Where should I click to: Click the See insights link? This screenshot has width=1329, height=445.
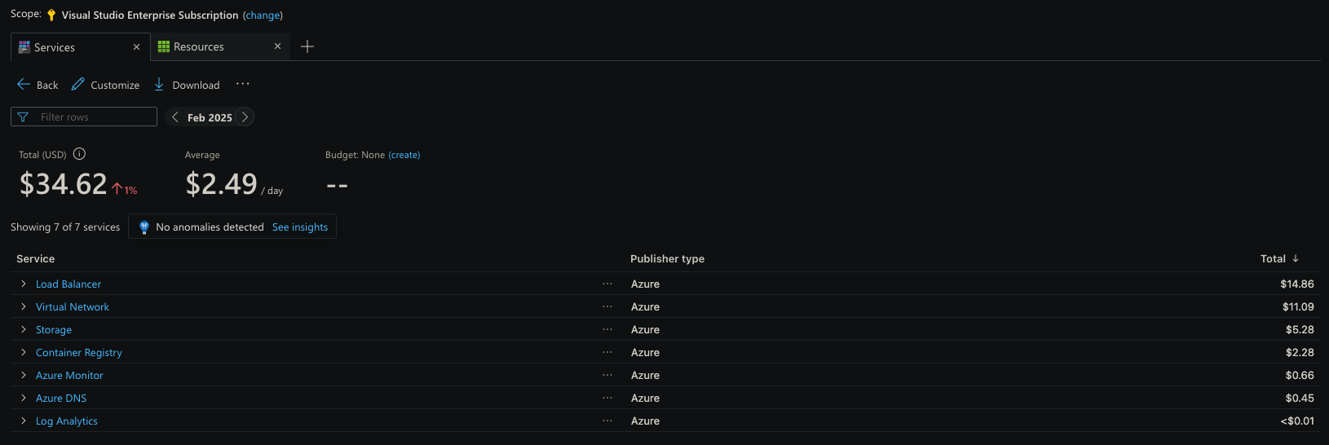pos(300,227)
